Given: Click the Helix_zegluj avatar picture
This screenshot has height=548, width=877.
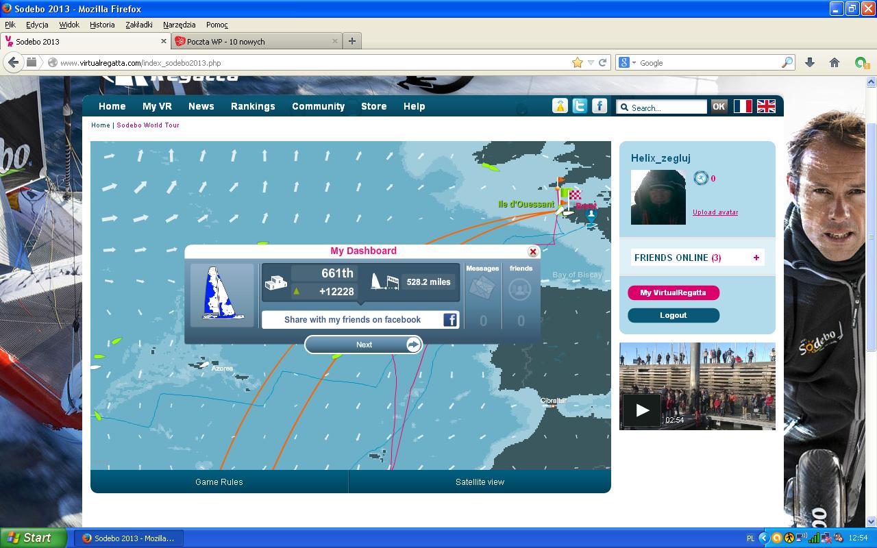Looking at the screenshot, I should click(658, 197).
